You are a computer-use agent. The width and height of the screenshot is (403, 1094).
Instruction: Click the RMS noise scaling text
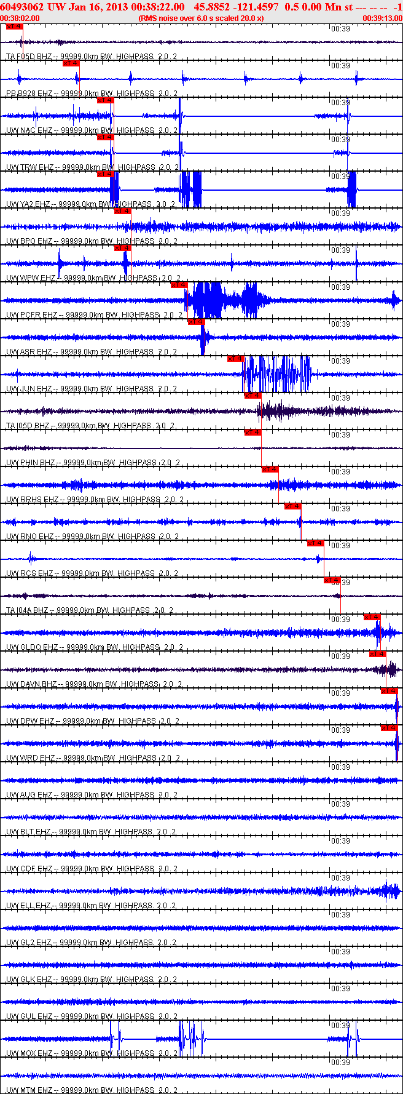pos(202,18)
